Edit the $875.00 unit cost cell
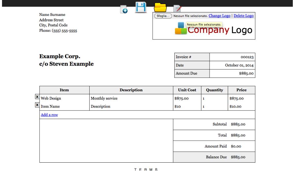The height and width of the screenshot is (173, 296). click(x=182, y=98)
